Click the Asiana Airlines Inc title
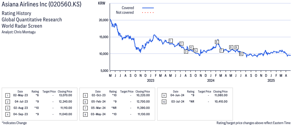This screenshot has height=125, width=294. (x=42, y=5)
